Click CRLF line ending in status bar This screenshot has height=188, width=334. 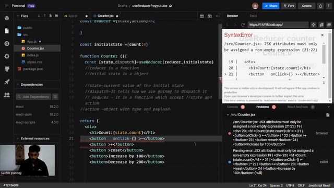coord(301,185)
